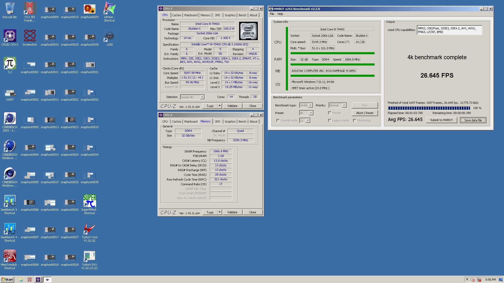
Task: Switch to CPU-Z via taskbar icon
Action: [x=38, y=280]
